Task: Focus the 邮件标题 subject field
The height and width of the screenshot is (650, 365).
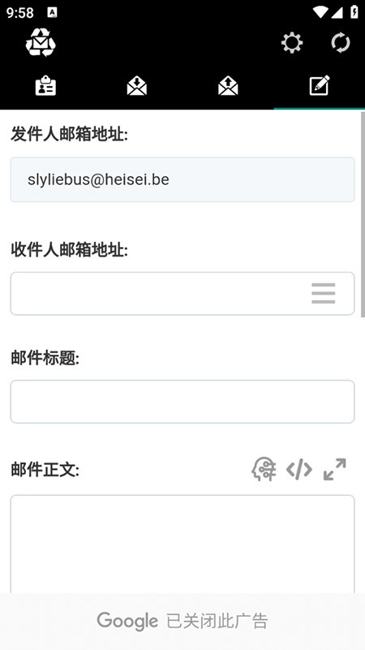Action: tap(182, 402)
